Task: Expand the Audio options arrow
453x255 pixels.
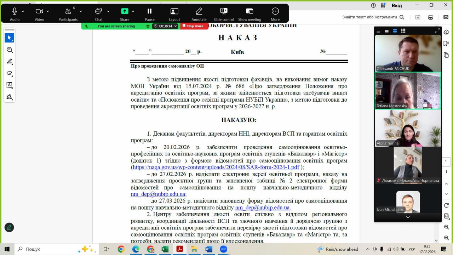Action: pos(23,11)
